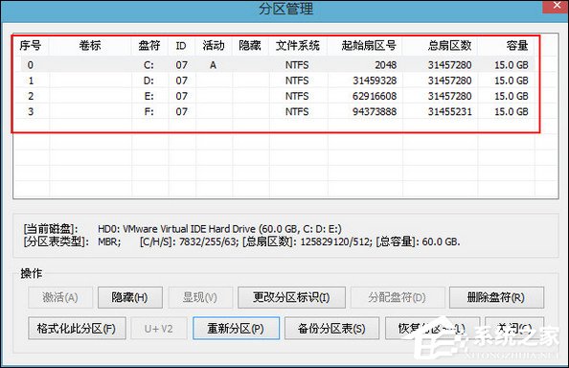Viewport: 569px width, 368px height.
Task: Click NTFS cell in row 2
Action: coord(297,96)
